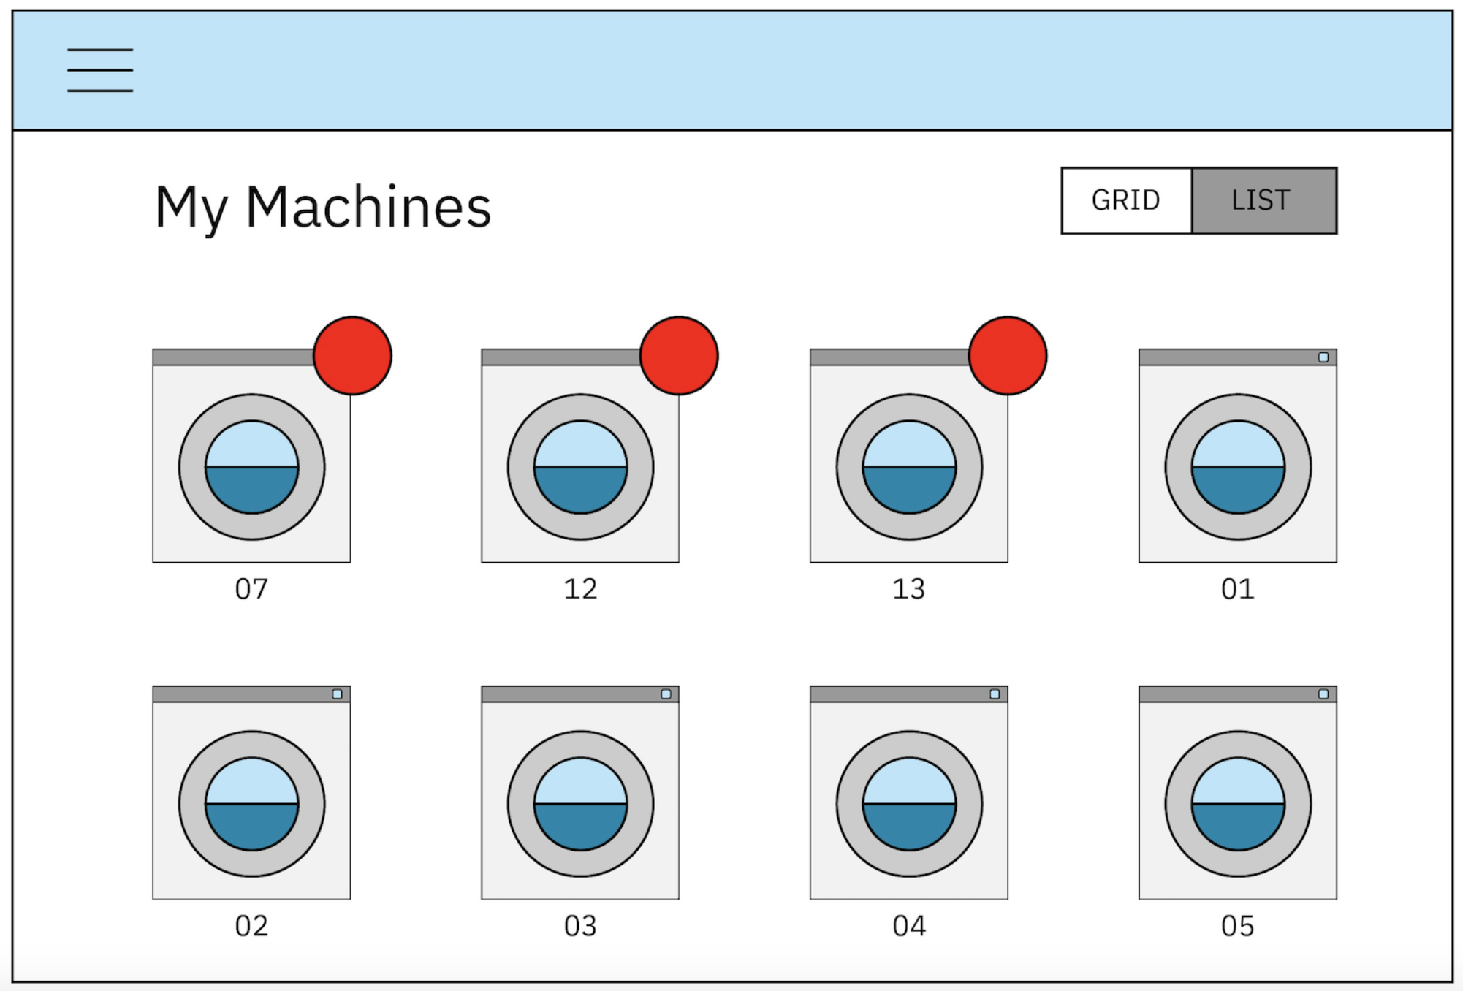Switch to GRID view
Screen dimensions: 1463x991
point(1126,200)
